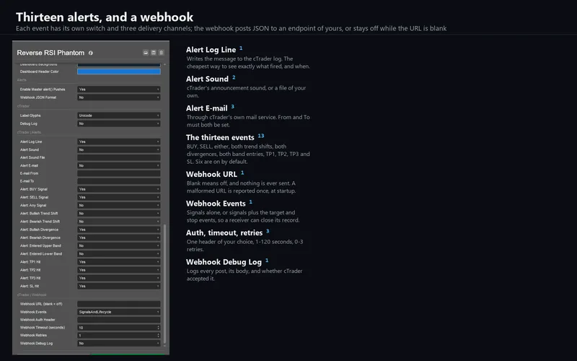Open the Alert: Bullish Trend Shift dropdown
This screenshot has width=577, height=361.
pos(119,213)
